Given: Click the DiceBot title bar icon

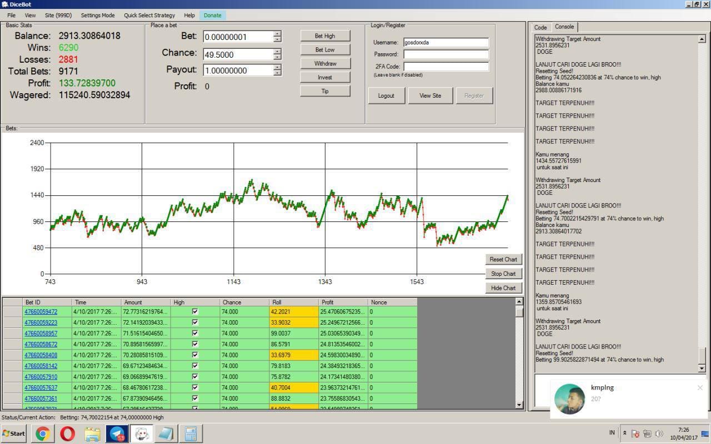Looking at the screenshot, I should tap(5, 4).
